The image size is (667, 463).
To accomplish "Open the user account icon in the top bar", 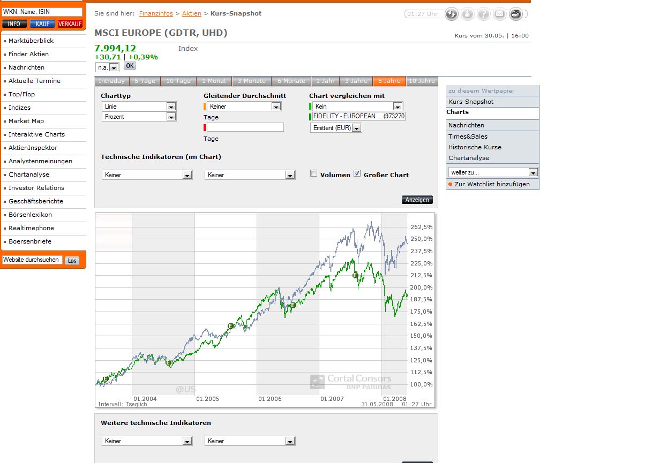I will point(467,14).
